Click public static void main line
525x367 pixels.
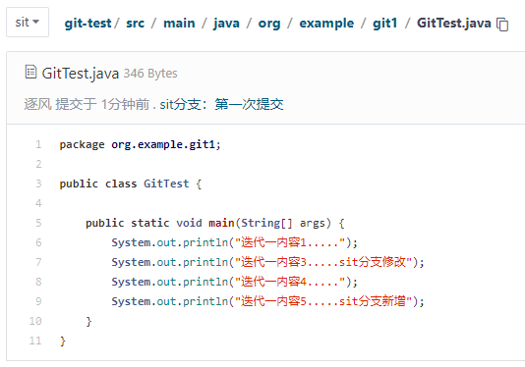[215, 223]
